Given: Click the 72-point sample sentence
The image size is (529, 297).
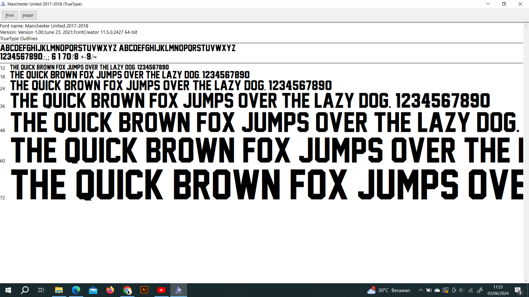Looking at the screenshot, I should (x=267, y=184).
